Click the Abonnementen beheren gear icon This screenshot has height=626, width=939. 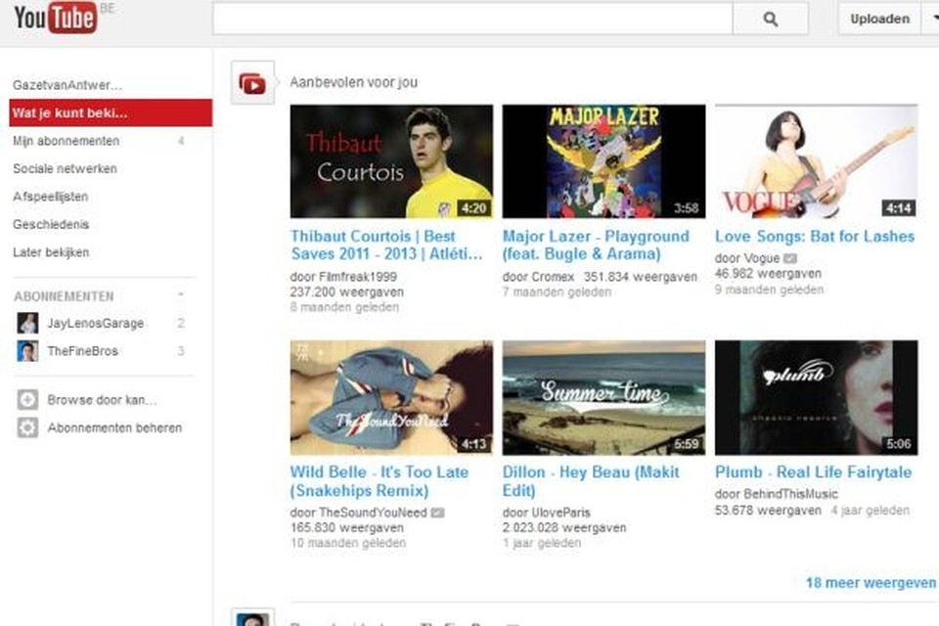click(x=27, y=427)
